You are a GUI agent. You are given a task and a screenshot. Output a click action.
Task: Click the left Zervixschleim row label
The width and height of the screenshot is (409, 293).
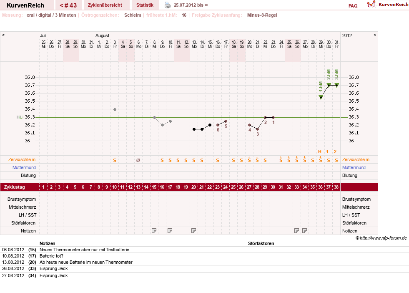22,159
